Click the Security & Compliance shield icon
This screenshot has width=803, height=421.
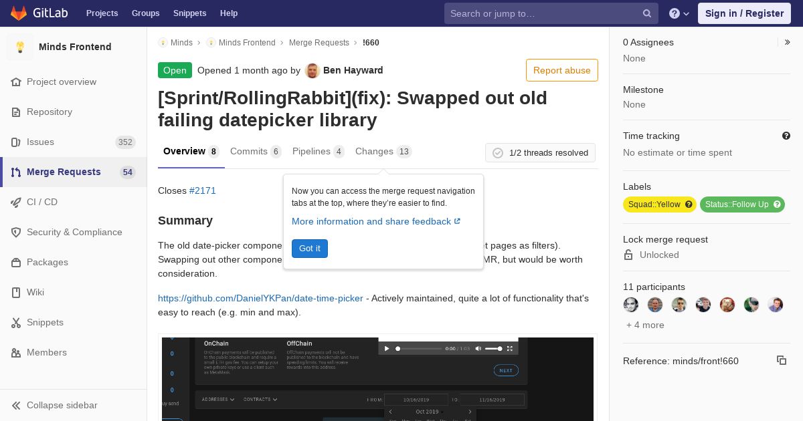[16, 233]
